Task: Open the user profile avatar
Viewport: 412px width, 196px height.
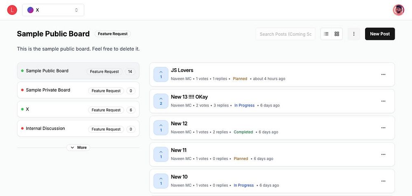Action: click(x=398, y=10)
